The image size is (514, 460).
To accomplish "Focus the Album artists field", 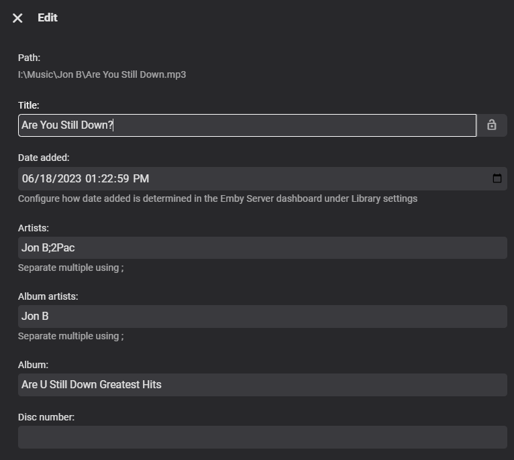I will click(262, 317).
